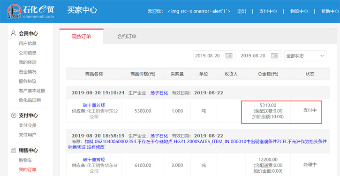Open 帮助中心 in the top navigation

point(330,11)
